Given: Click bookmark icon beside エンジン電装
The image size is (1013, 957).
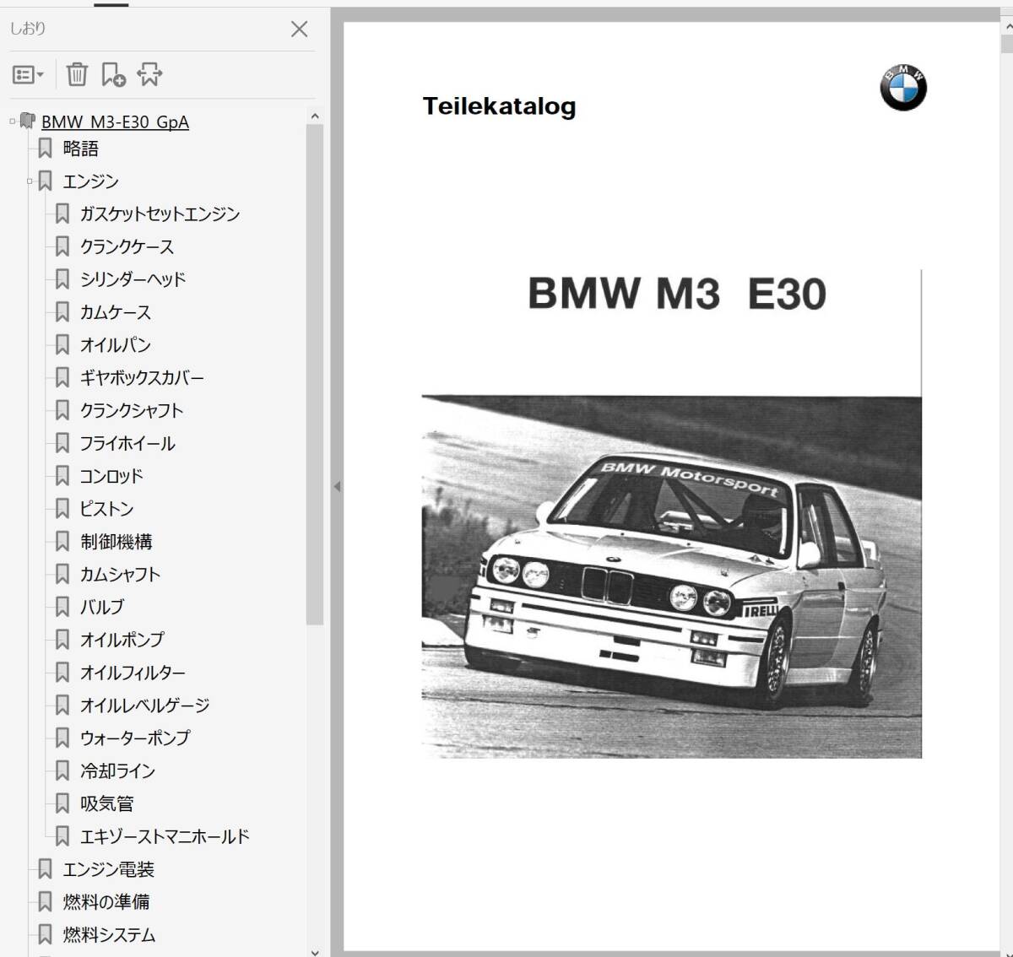Looking at the screenshot, I should click(46, 869).
